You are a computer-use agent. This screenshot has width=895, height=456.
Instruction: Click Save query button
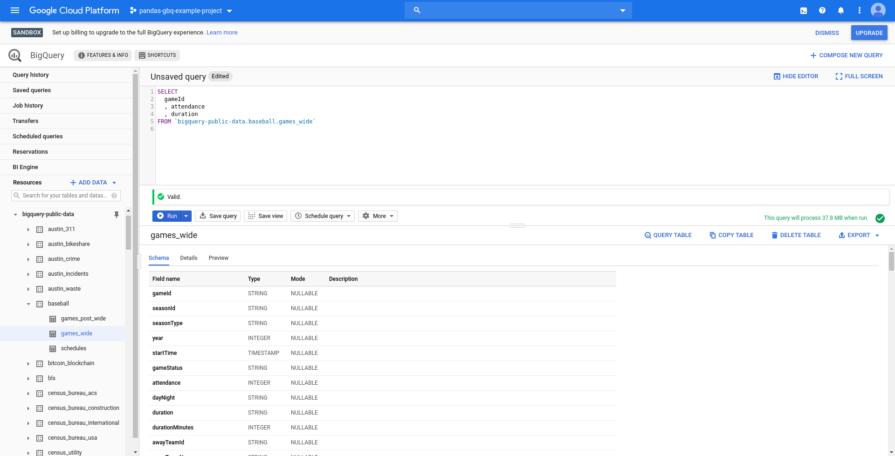coord(218,216)
